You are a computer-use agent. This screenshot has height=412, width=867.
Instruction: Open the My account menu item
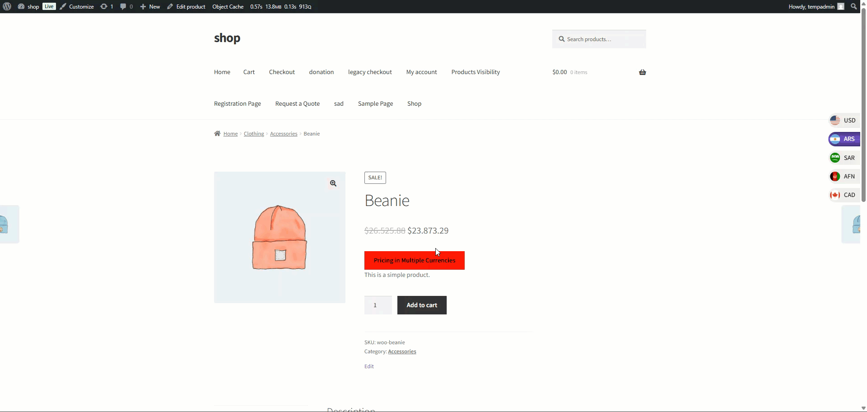[421, 72]
